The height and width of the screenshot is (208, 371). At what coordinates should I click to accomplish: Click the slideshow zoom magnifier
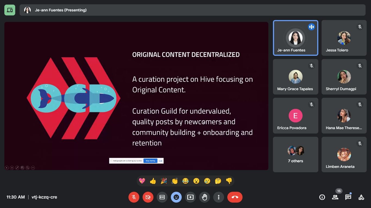pyautogui.click(x=27, y=168)
